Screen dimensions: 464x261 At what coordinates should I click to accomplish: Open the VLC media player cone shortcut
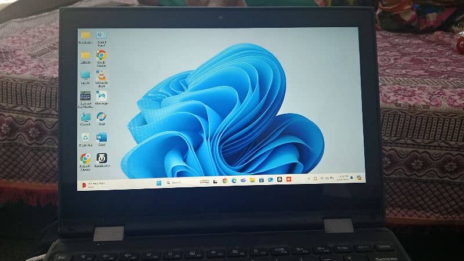pyautogui.click(x=101, y=78)
